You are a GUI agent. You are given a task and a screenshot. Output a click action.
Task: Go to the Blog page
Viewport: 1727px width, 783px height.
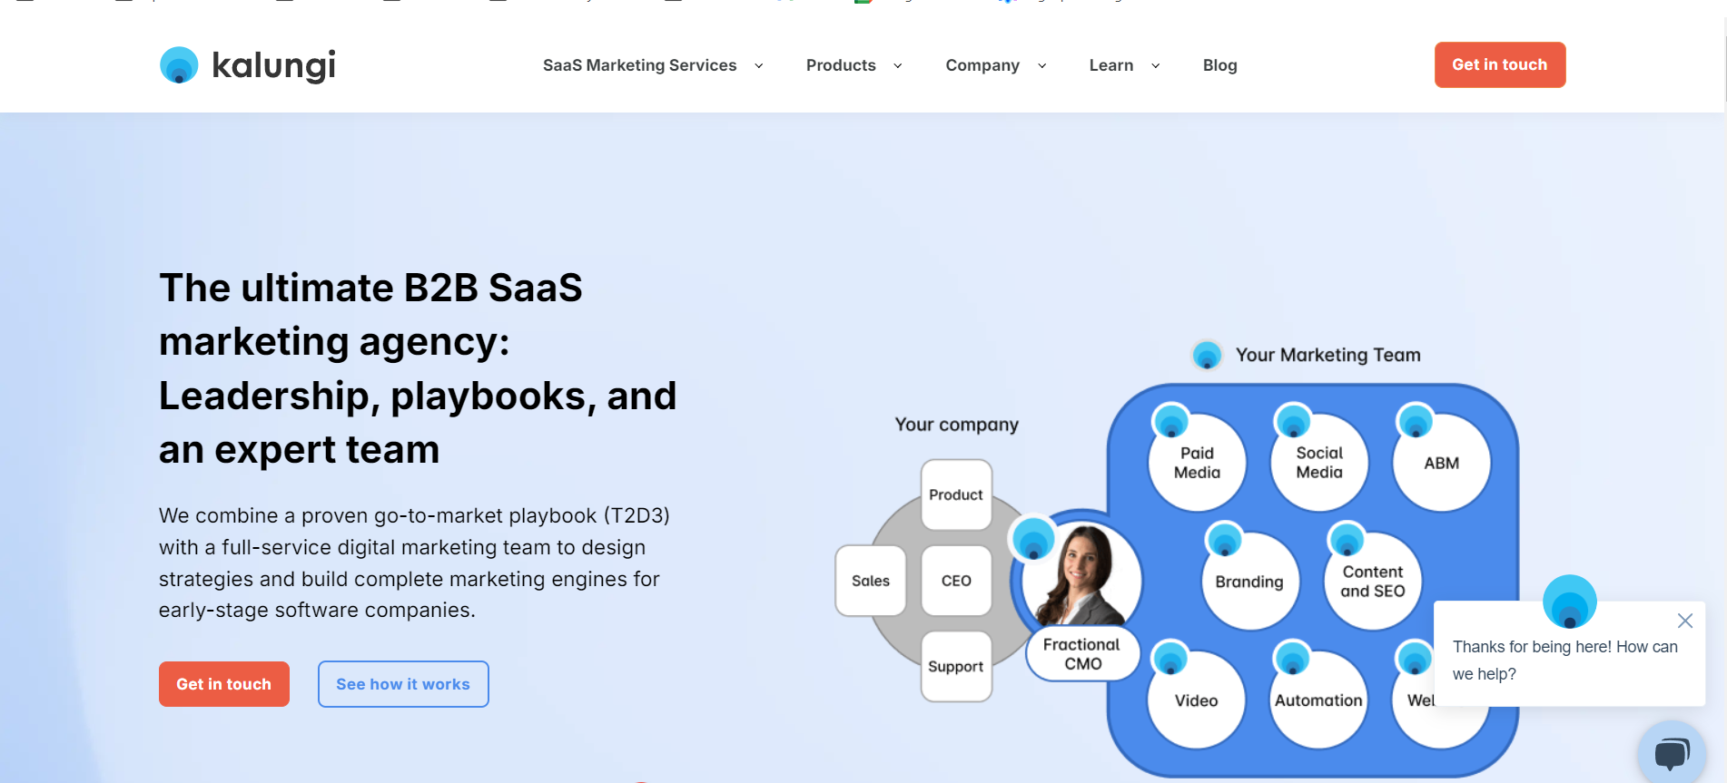click(1219, 65)
